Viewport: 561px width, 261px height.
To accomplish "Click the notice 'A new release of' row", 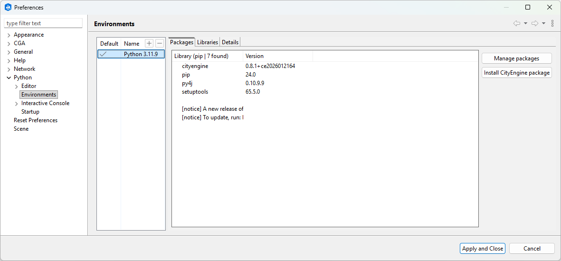I will 212,109.
